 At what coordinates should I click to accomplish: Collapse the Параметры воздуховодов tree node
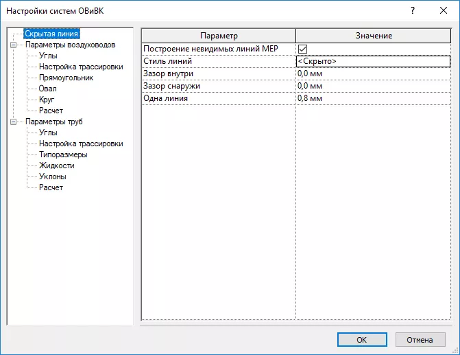point(14,45)
